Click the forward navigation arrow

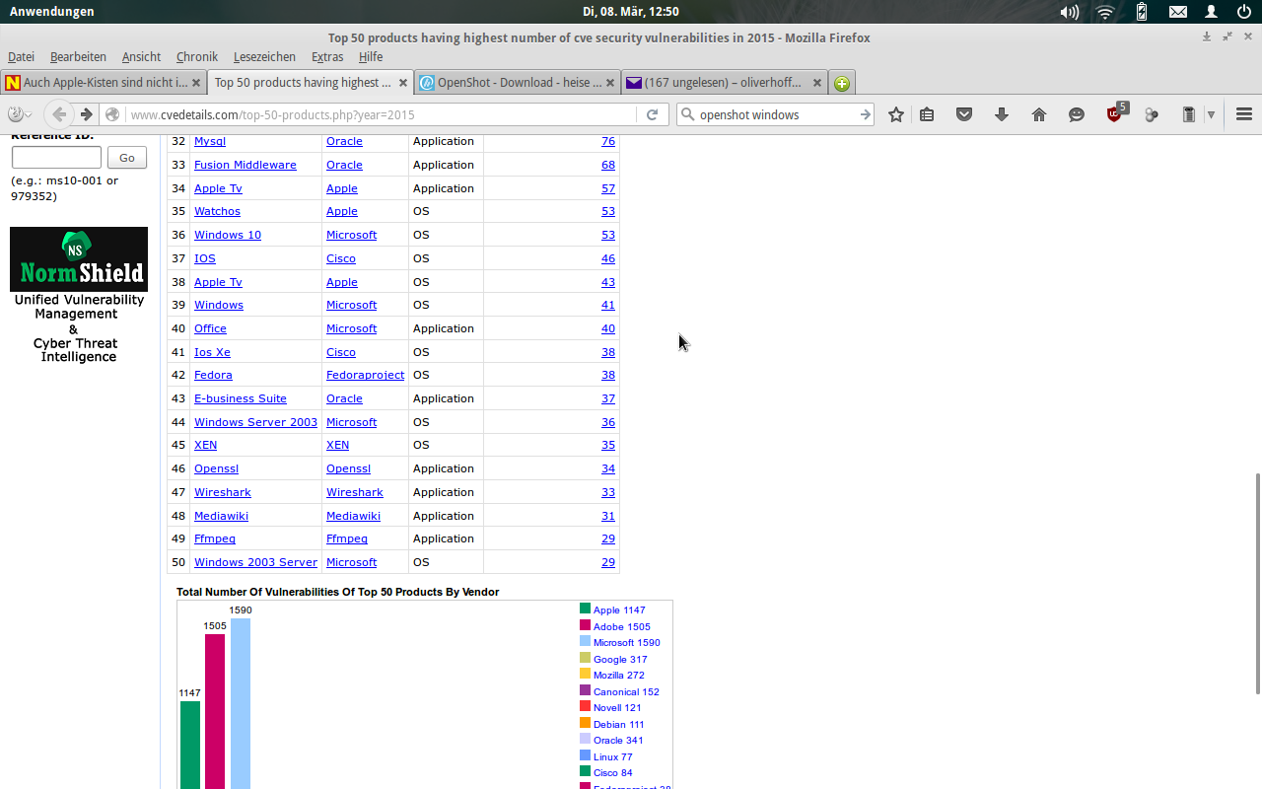(x=87, y=114)
